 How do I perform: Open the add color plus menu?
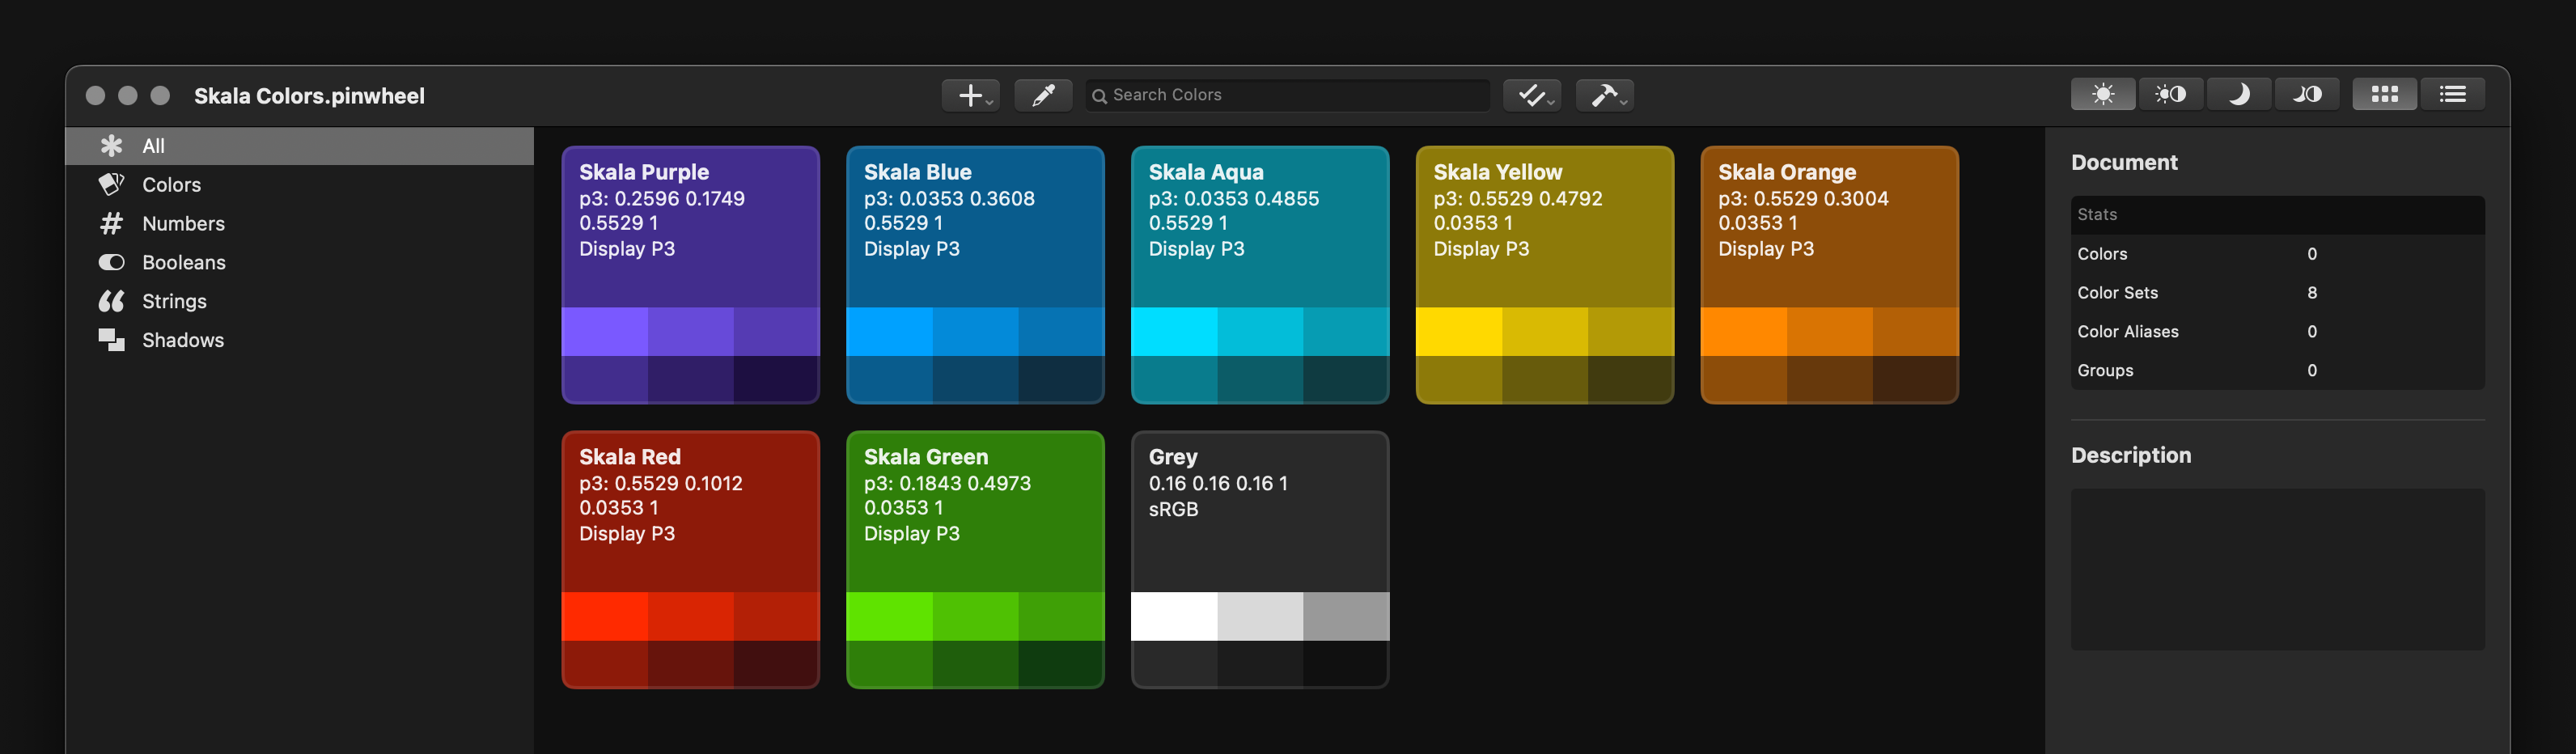pos(970,95)
